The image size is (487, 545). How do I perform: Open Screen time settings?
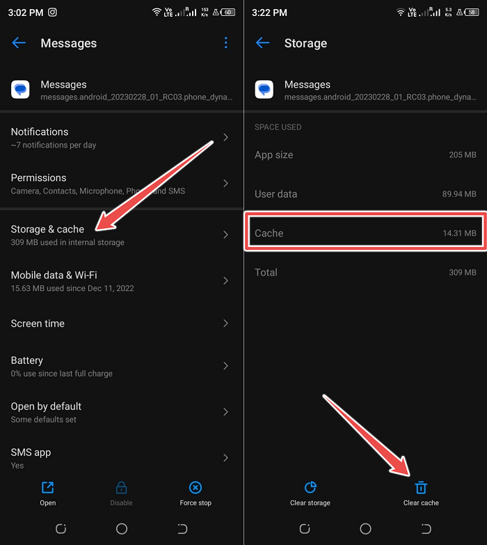coord(122,323)
